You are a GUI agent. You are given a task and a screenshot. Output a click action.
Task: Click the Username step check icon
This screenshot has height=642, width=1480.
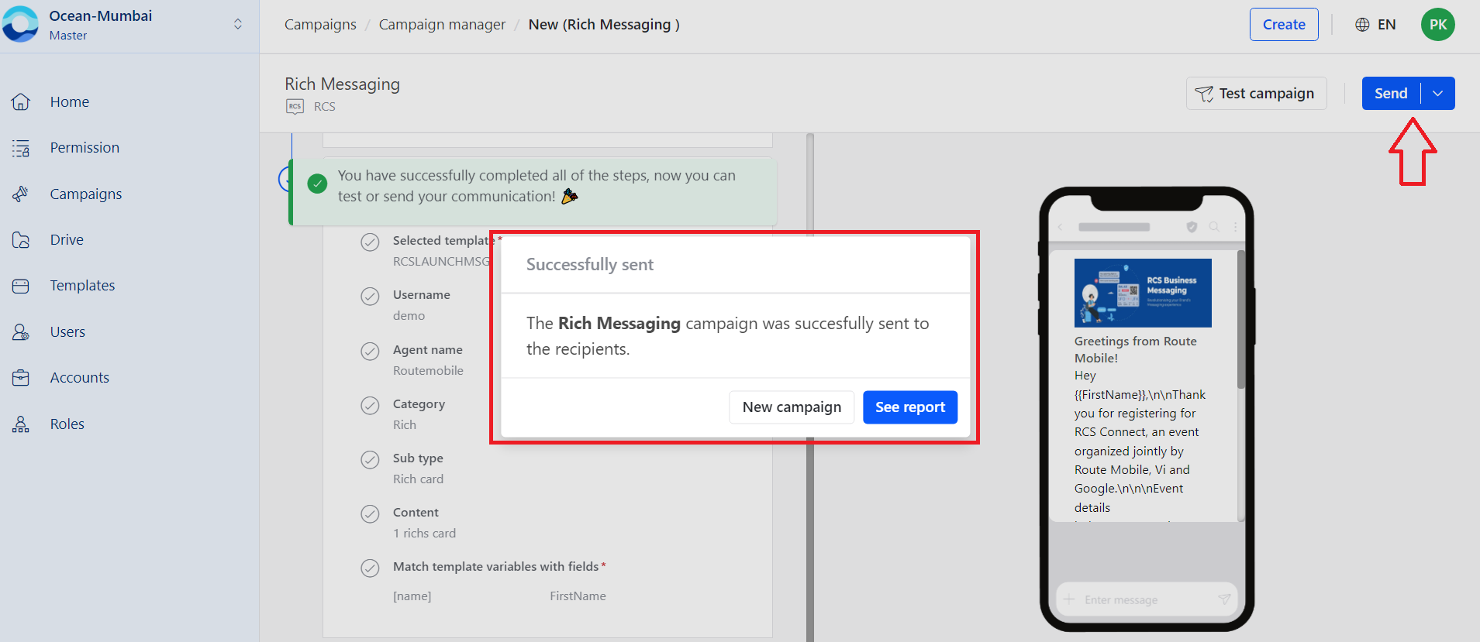point(371,297)
